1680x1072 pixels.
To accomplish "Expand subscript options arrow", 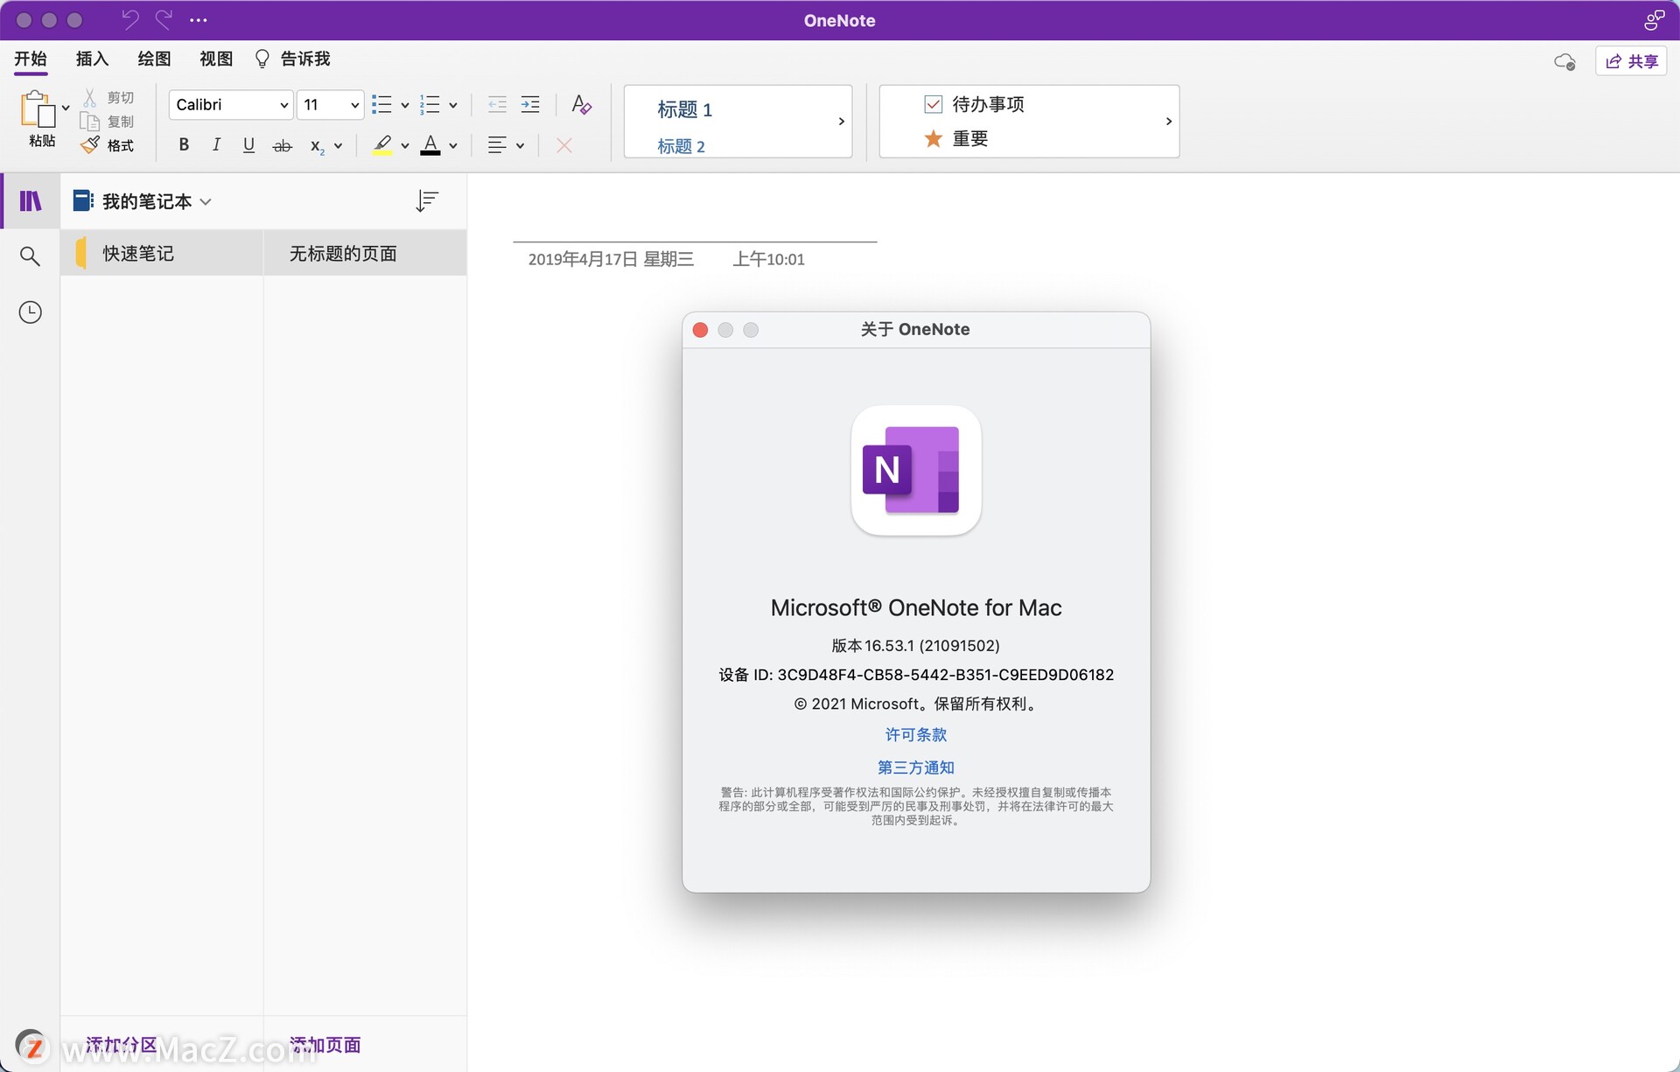I will tap(339, 146).
